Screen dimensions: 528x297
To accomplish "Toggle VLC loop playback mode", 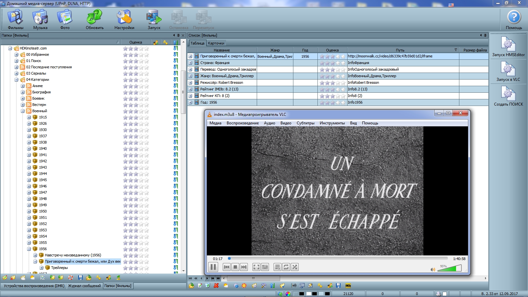I will (286, 267).
